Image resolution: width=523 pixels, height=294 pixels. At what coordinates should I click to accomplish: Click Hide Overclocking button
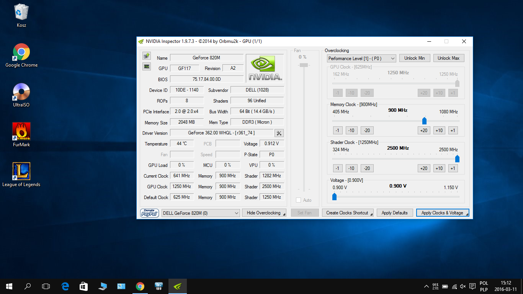264,213
